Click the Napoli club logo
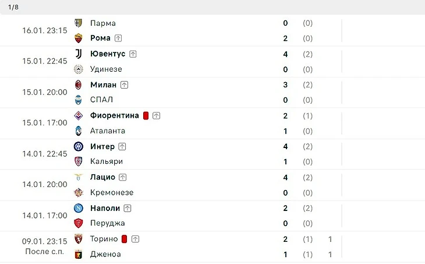Viewport: 425px width, 264px height. [79, 208]
